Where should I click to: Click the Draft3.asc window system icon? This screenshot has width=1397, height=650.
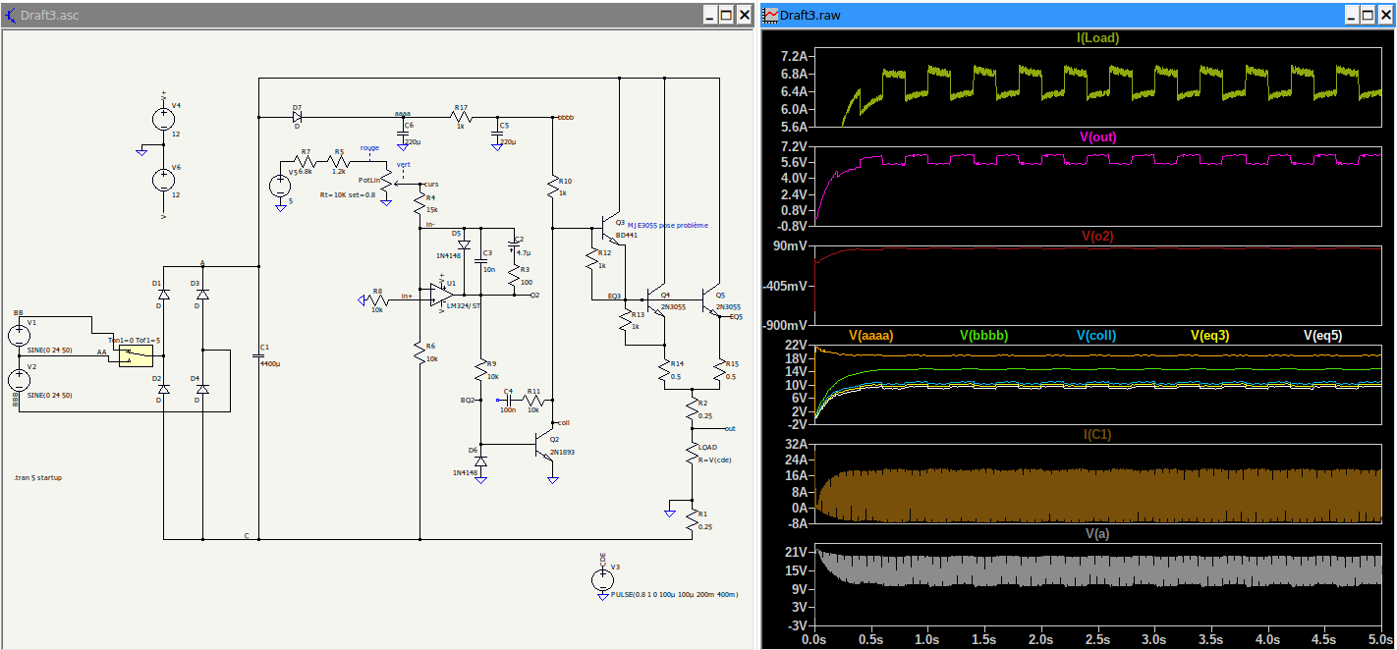click(x=12, y=15)
